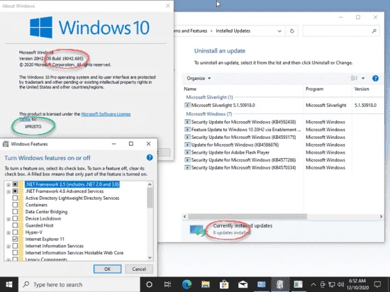Screen dimensions: 390x292
Task: Enable the Hyper-V checkbox
Action: 15,232
